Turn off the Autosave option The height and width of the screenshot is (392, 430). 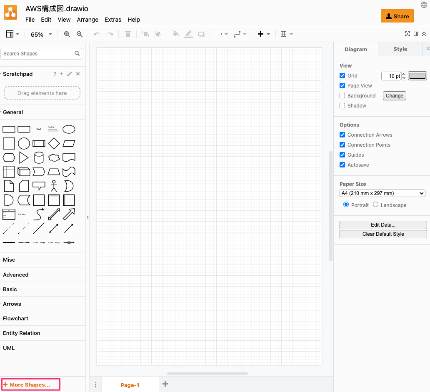[x=342, y=165]
